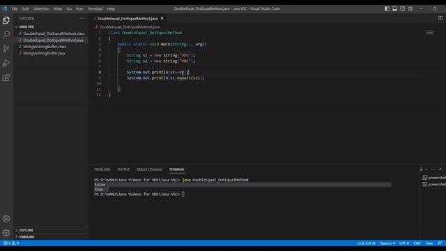The image size is (446, 251).
Task: Toggle the bottom panel layout icon
Action: click(x=394, y=8)
